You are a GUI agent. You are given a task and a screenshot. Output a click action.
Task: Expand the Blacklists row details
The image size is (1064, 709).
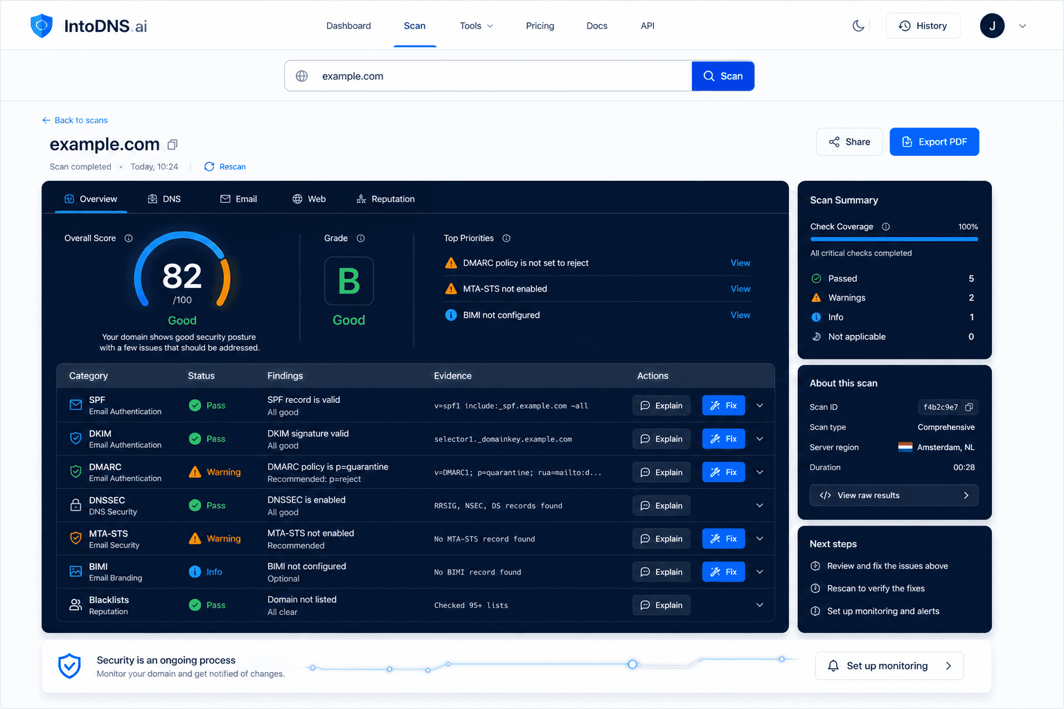pos(760,604)
